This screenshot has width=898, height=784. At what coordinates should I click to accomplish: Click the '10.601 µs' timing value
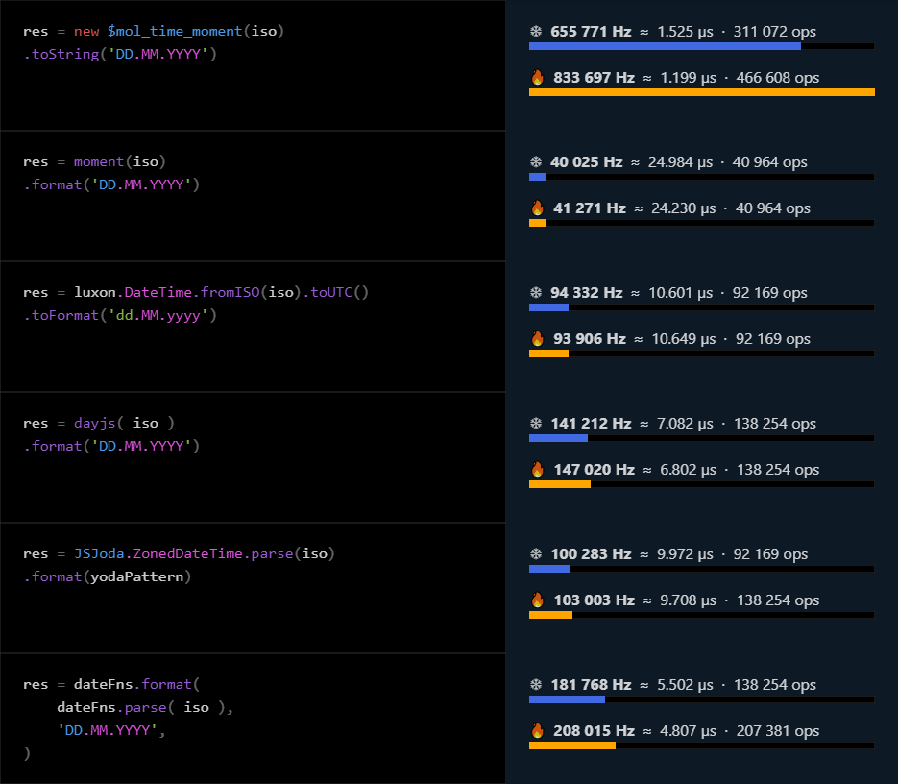tap(680, 293)
